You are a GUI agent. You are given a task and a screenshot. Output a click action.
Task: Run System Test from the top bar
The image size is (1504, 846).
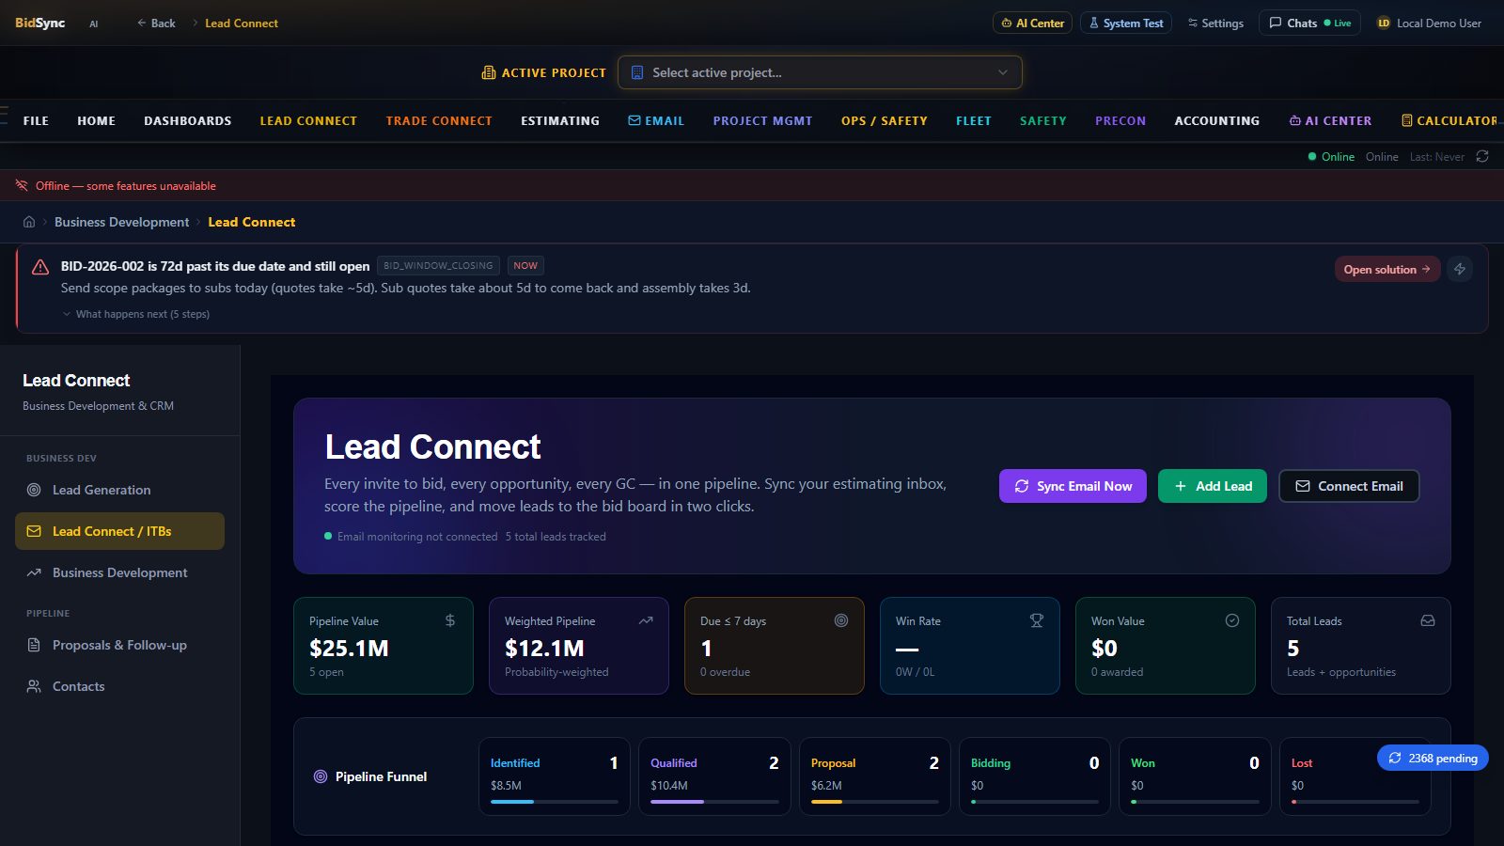pos(1126,23)
